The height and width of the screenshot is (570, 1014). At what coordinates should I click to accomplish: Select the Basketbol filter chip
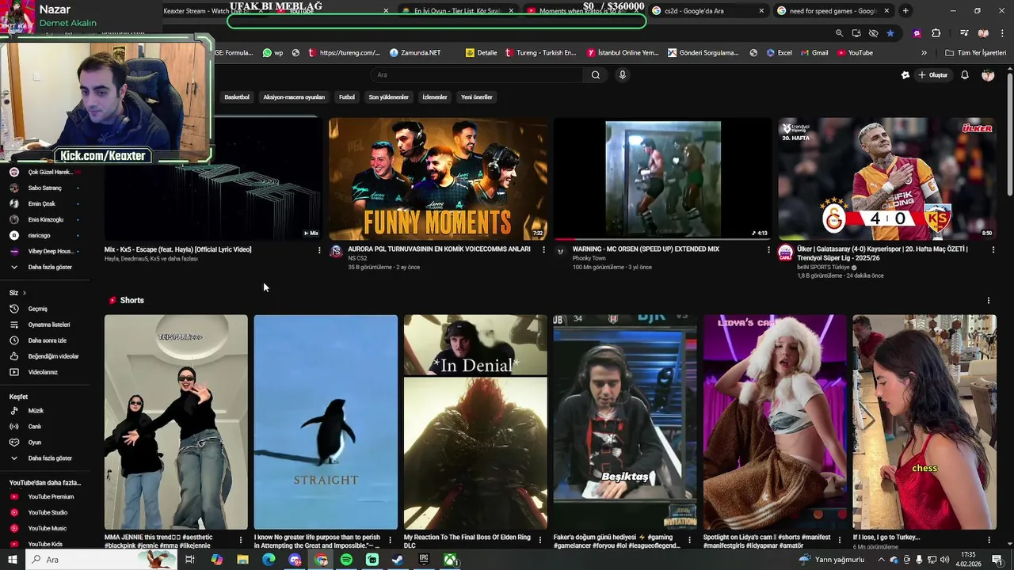(x=237, y=97)
